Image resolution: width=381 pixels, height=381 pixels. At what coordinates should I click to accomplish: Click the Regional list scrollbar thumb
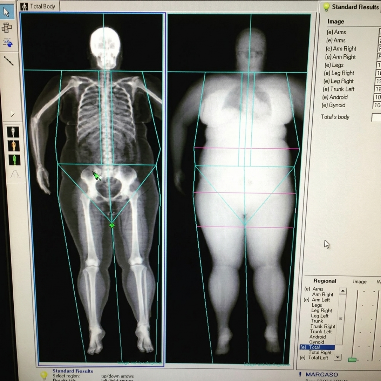click(341, 319)
